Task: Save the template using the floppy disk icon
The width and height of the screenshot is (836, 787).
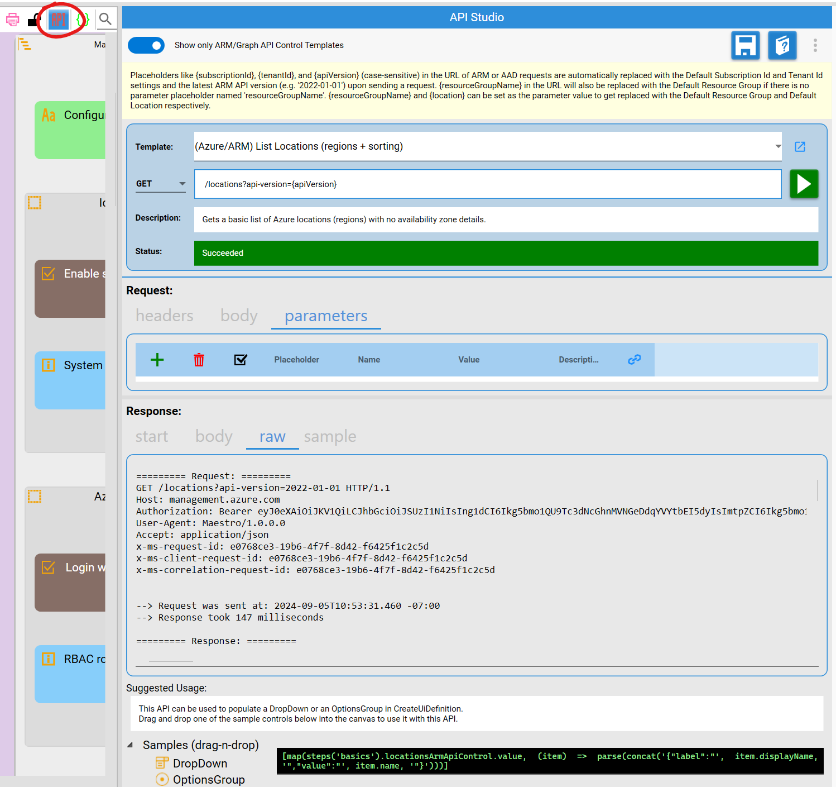Action: tap(745, 45)
